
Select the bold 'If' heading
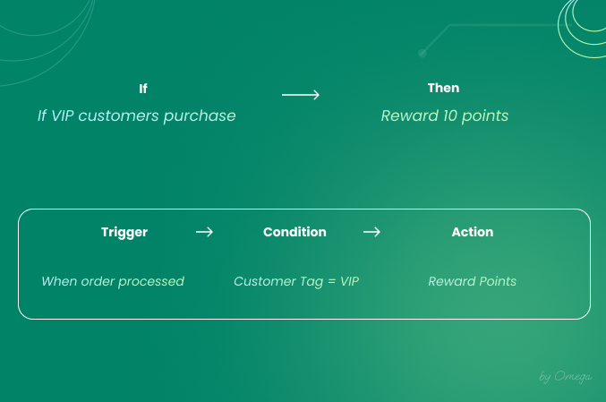pos(143,89)
